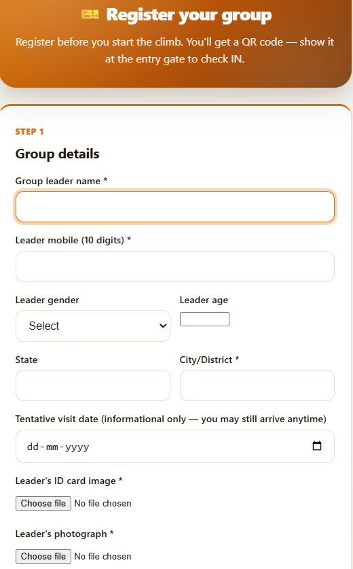Click the City/District input field
The height and width of the screenshot is (569, 353).
click(x=257, y=385)
